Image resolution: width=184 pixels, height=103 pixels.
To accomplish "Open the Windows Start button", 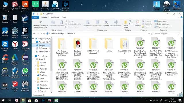I will [x=3, y=100].
